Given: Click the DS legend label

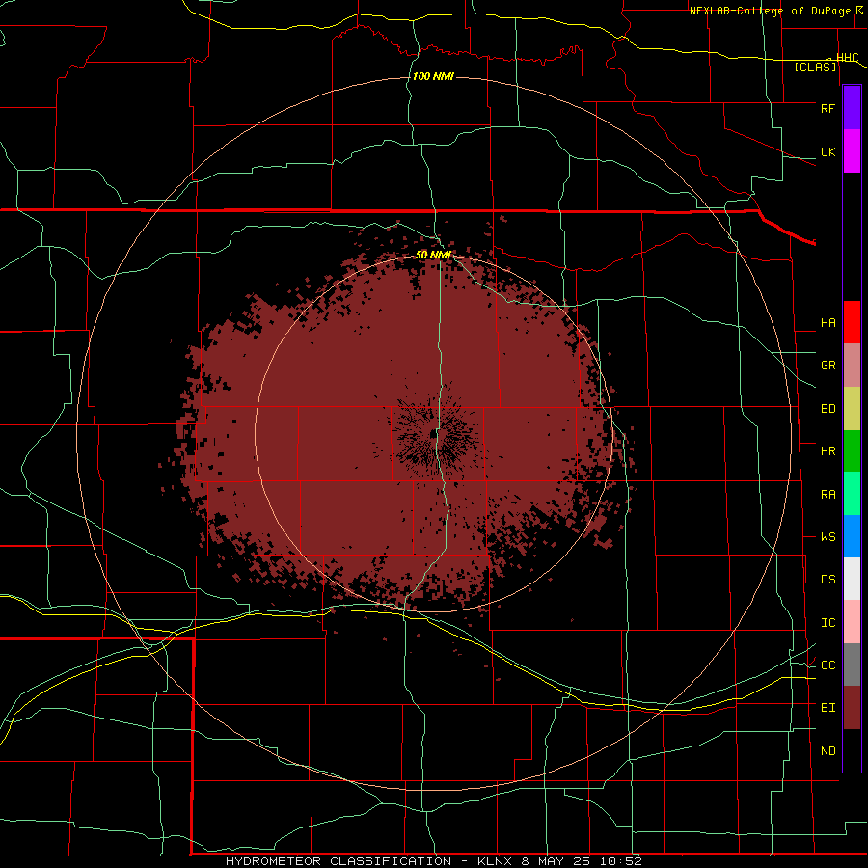Looking at the screenshot, I should pyautogui.click(x=827, y=580).
